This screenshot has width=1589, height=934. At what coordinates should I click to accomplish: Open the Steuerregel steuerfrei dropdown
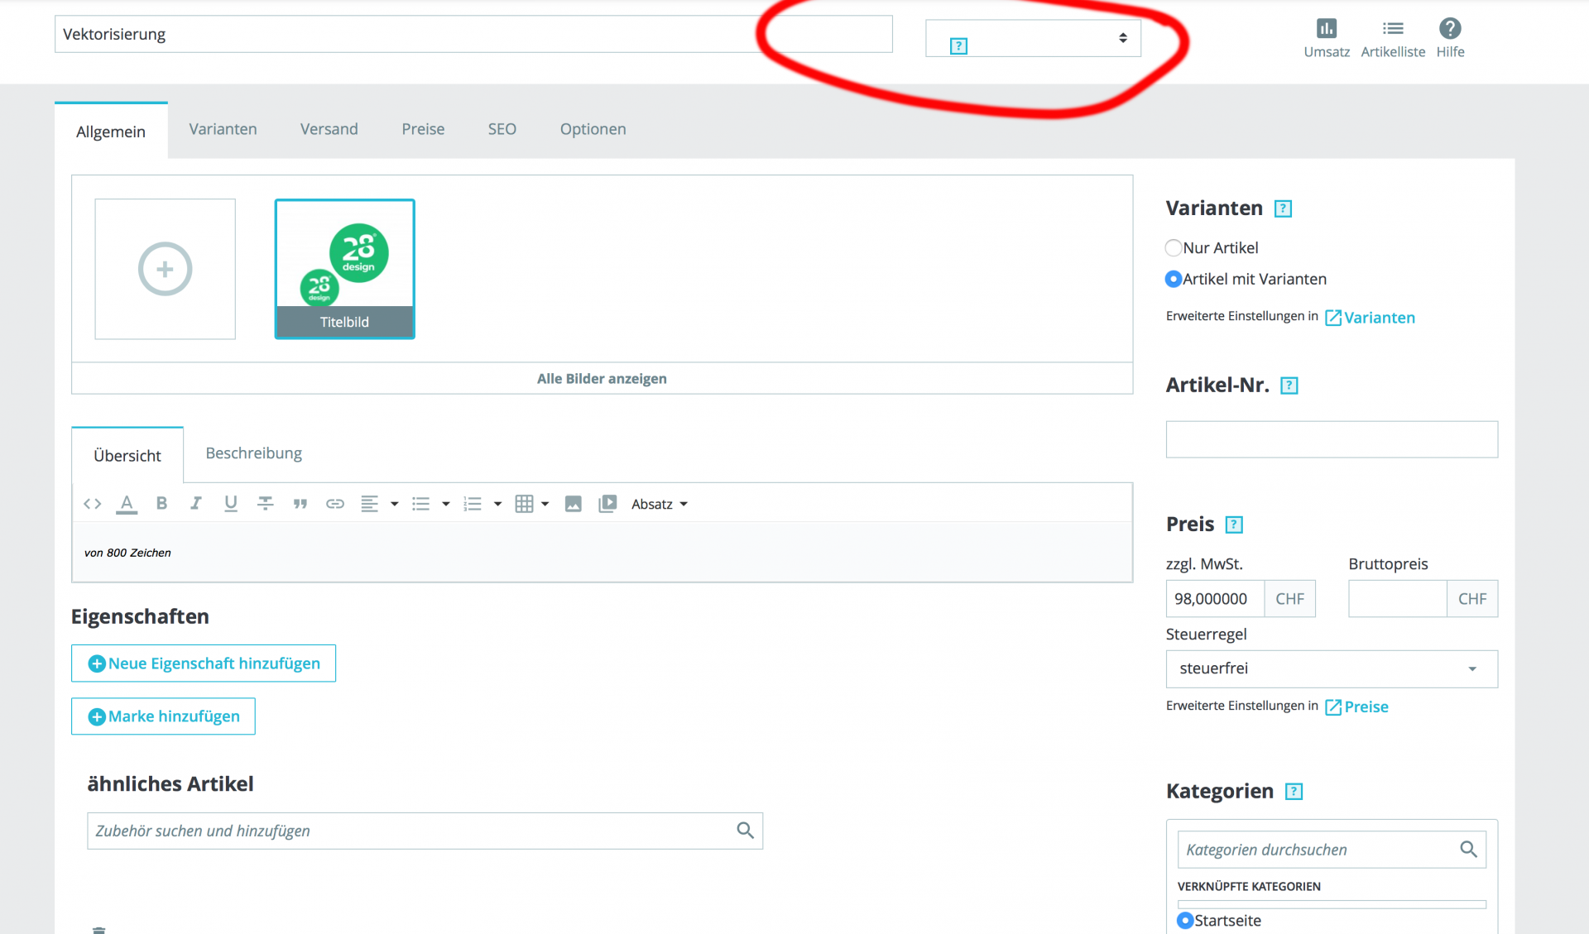pyautogui.click(x=1331, y=668)
